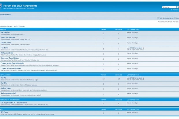The height and width of the screenshot is (119, 179).
Task: Open the Erweiterte search link
Action: (x=175, y=9)
